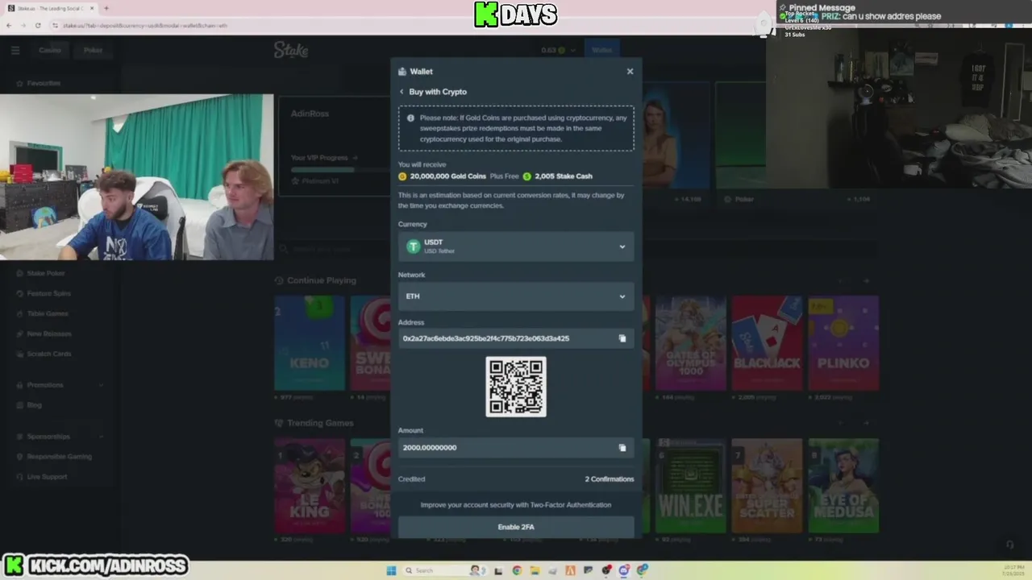Open Responsible Gaming in the sidebar

coord(59,457)
